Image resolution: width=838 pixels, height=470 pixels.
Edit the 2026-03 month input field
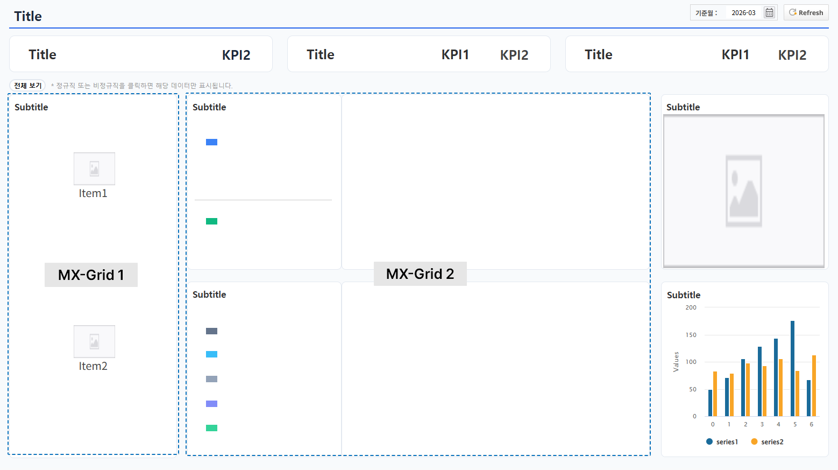point(743,12)
